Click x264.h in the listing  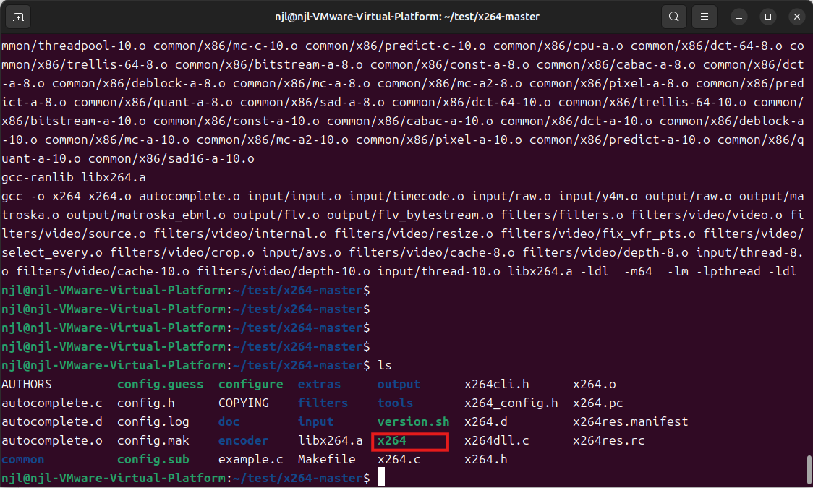coord(486,460)
